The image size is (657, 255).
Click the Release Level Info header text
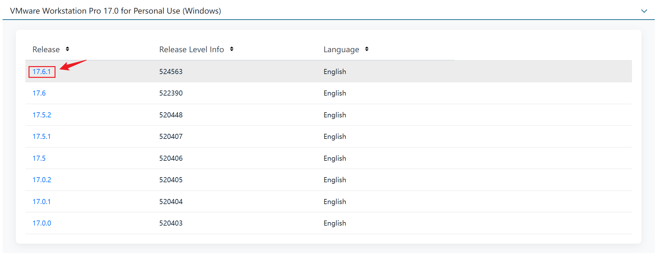(x=192, y=50)
